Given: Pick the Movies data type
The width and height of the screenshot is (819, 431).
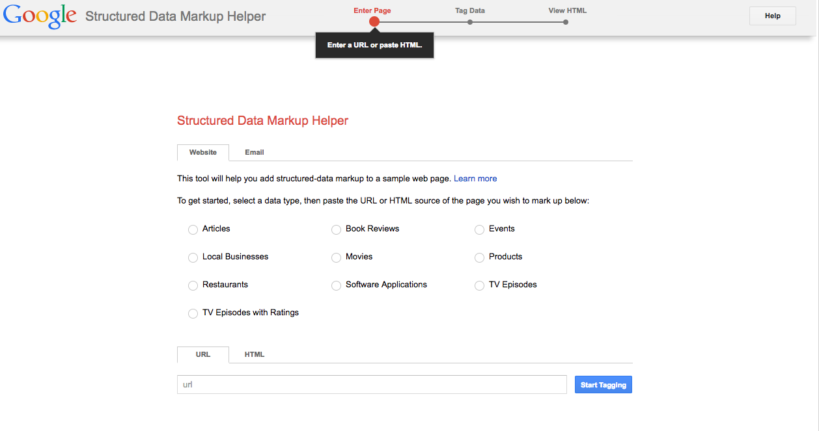Looking at the screenshot, I should 336,257.
